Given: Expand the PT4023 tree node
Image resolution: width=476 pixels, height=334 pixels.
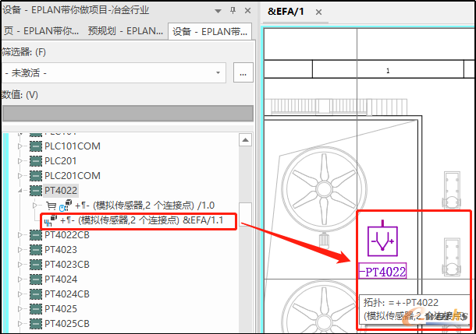Looking at the screenshot, I should pyautogui.click(x=20, y=250).
